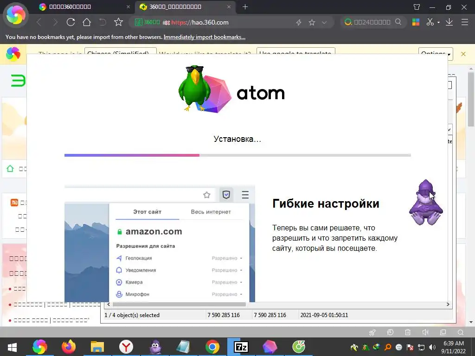Open Google Chrome from the taskbar
This screenshot has height=356, width=475.
pos(212,347)
